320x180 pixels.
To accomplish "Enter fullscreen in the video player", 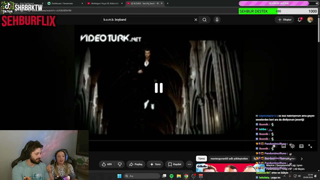I will (x=310, y=146).
